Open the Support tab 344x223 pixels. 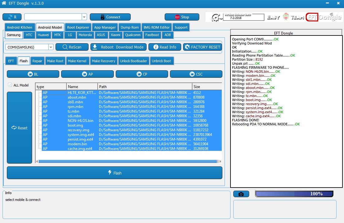pyautogui.click(x=181, y=27)
